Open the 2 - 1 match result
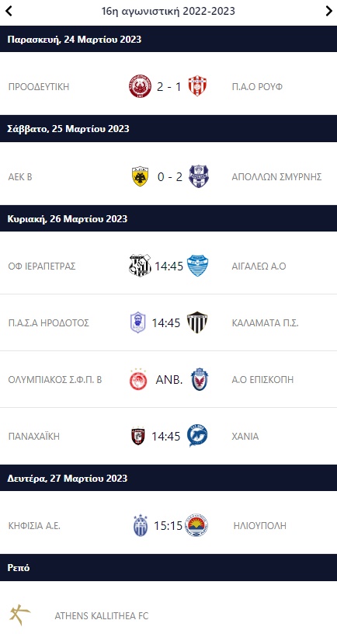The image size is (337, 634). tap(169, 86)
